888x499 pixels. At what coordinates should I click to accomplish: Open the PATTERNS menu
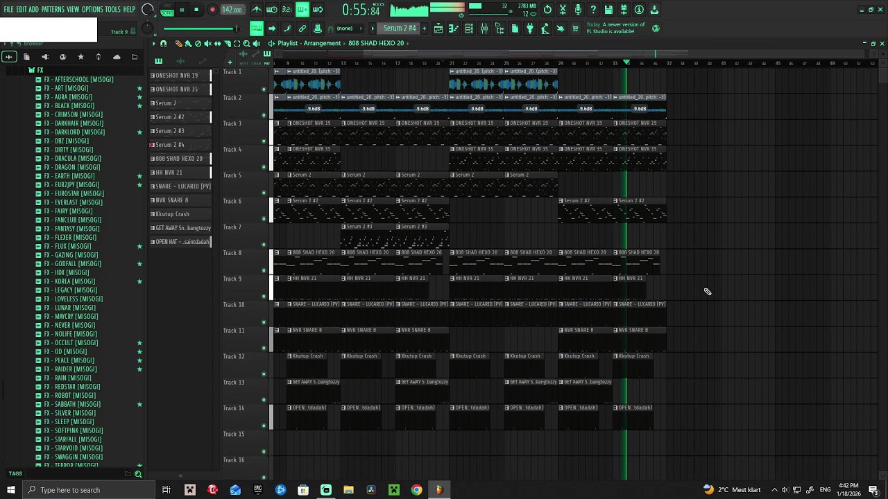point(52,10)
